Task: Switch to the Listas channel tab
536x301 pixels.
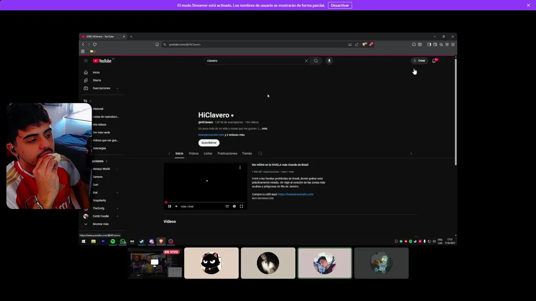Action: click(x=208, y=153)
